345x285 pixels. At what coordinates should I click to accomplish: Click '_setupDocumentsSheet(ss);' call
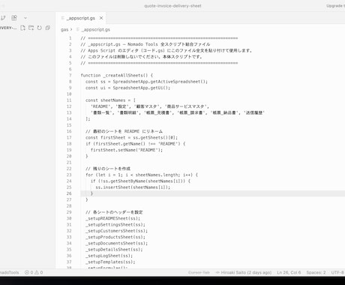coord(116,243)
